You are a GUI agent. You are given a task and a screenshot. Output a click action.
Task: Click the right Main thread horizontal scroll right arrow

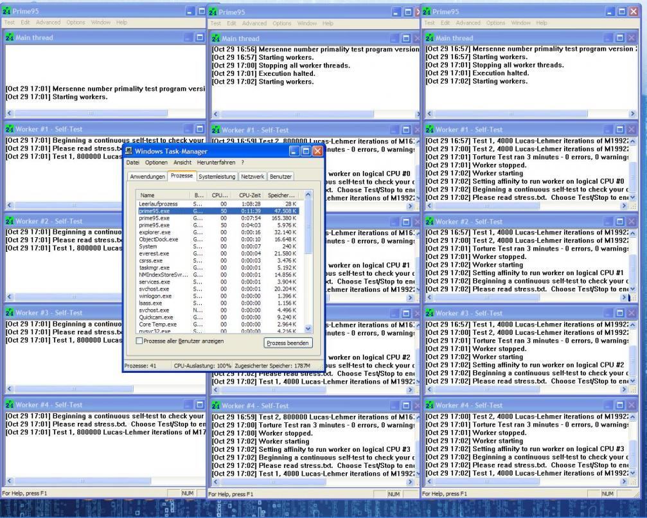pos(633,114)
